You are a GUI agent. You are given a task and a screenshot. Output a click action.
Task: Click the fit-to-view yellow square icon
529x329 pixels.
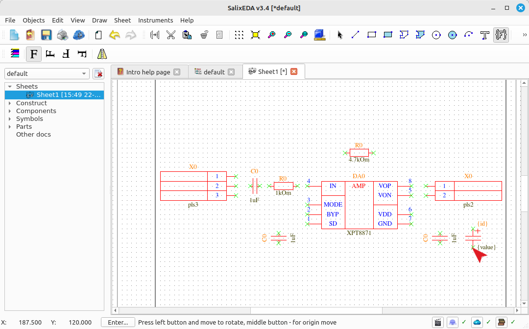pyautogui.click(x=255, y=35)
